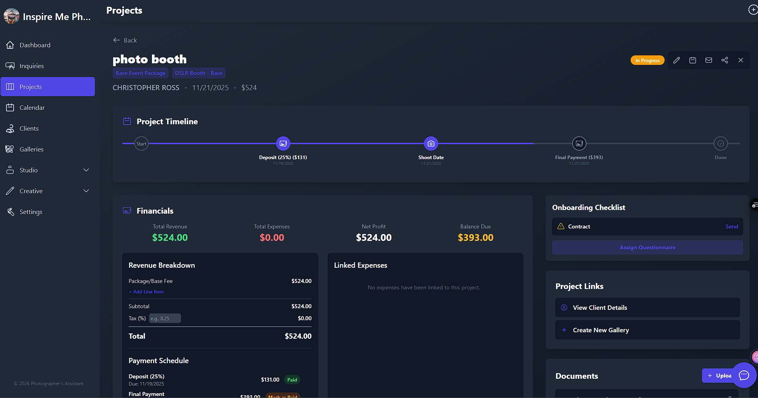The height and width of the screenshot is (398, 758).
Task: Click the Studio sidebar icon
Action: pos(10,170)
